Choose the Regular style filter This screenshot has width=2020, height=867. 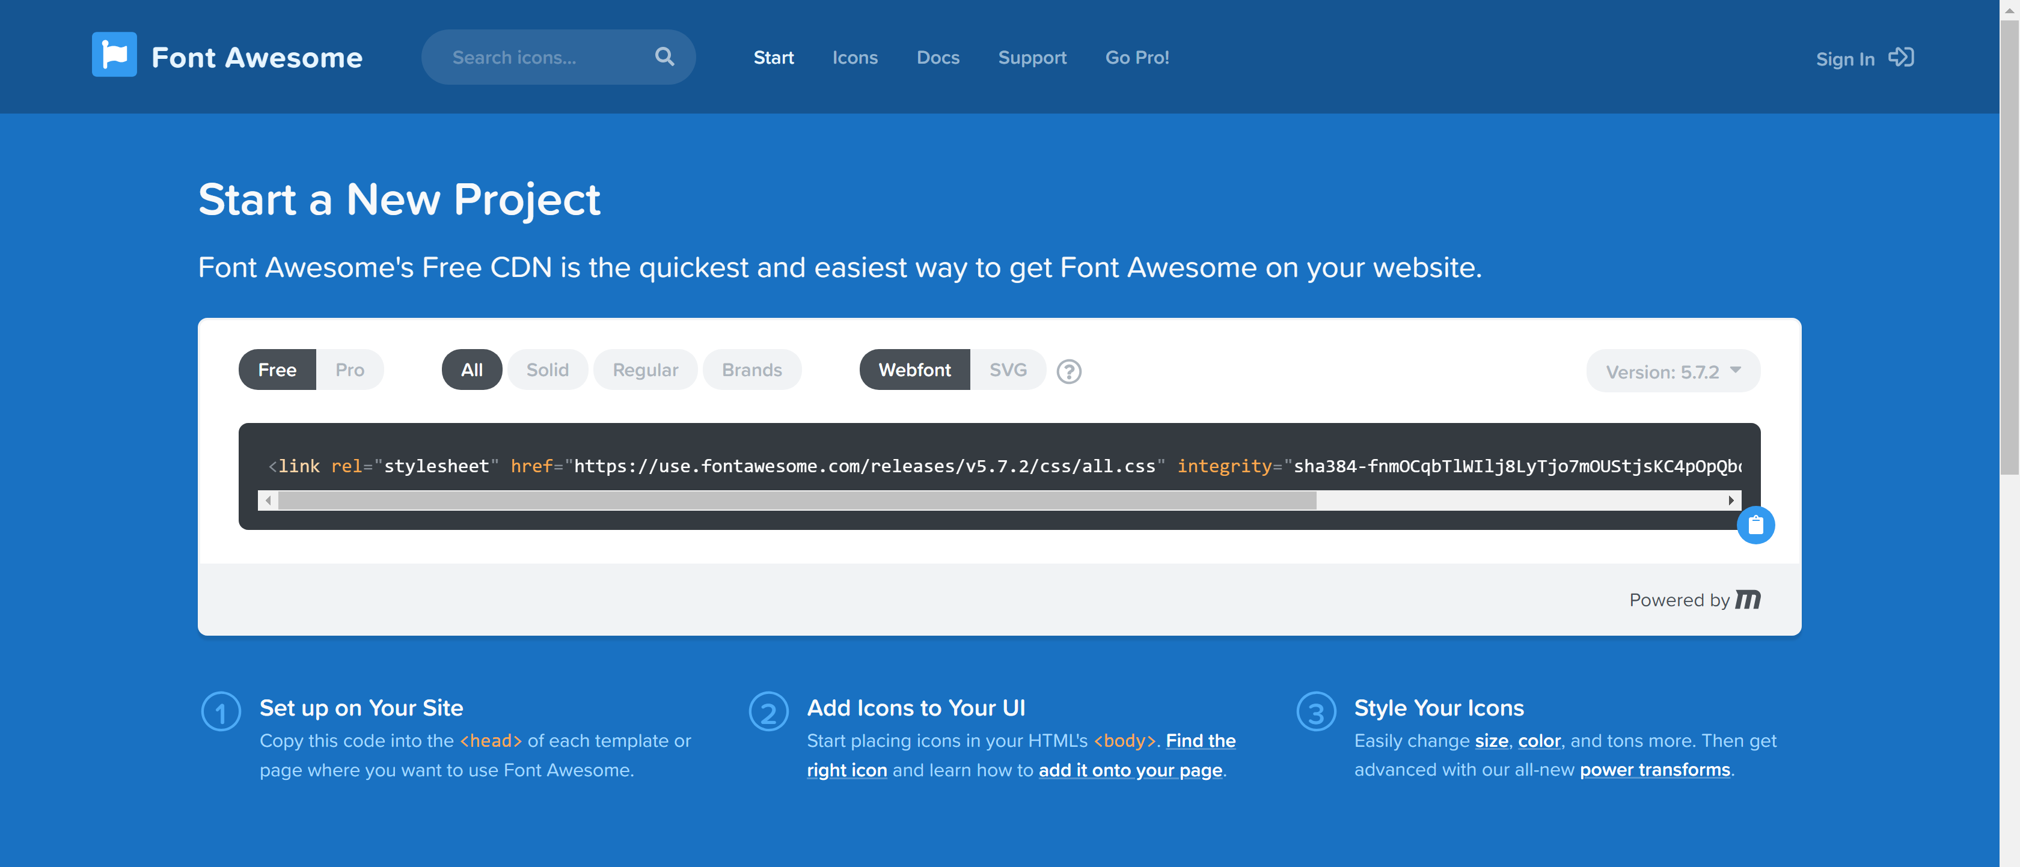click(645, 370)
